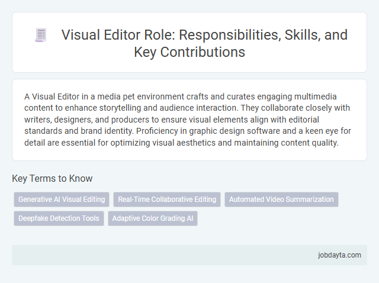Open the Generative AI Visual Editing tag
This screenshot has width=379, height=283.
(x=62, y=200)
